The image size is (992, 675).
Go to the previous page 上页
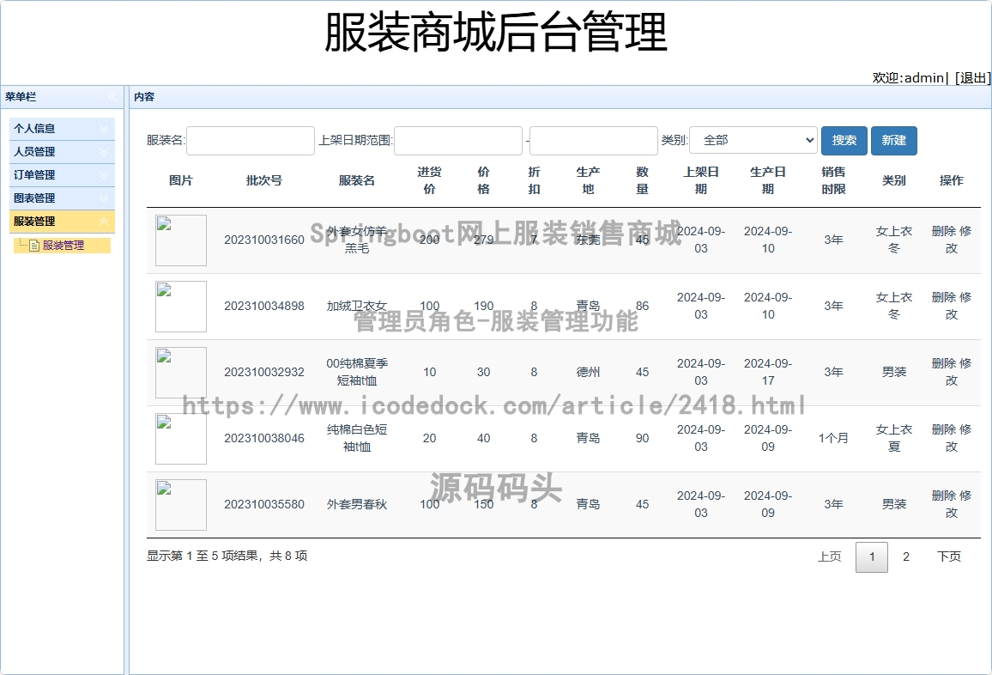829,556
